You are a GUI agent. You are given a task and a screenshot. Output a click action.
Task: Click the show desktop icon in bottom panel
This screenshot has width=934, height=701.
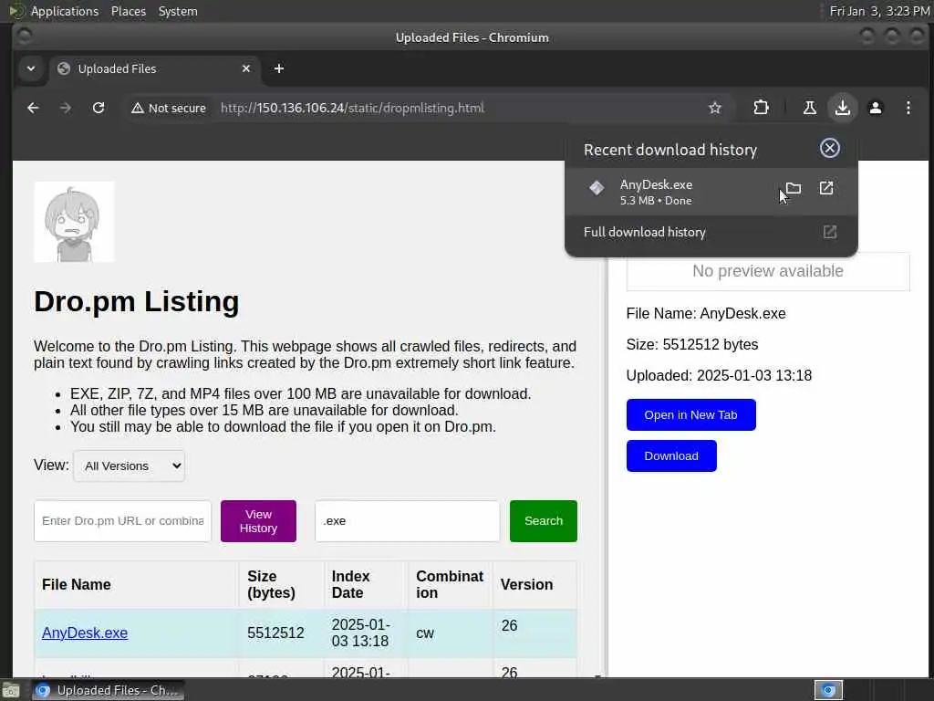(11, 690)
